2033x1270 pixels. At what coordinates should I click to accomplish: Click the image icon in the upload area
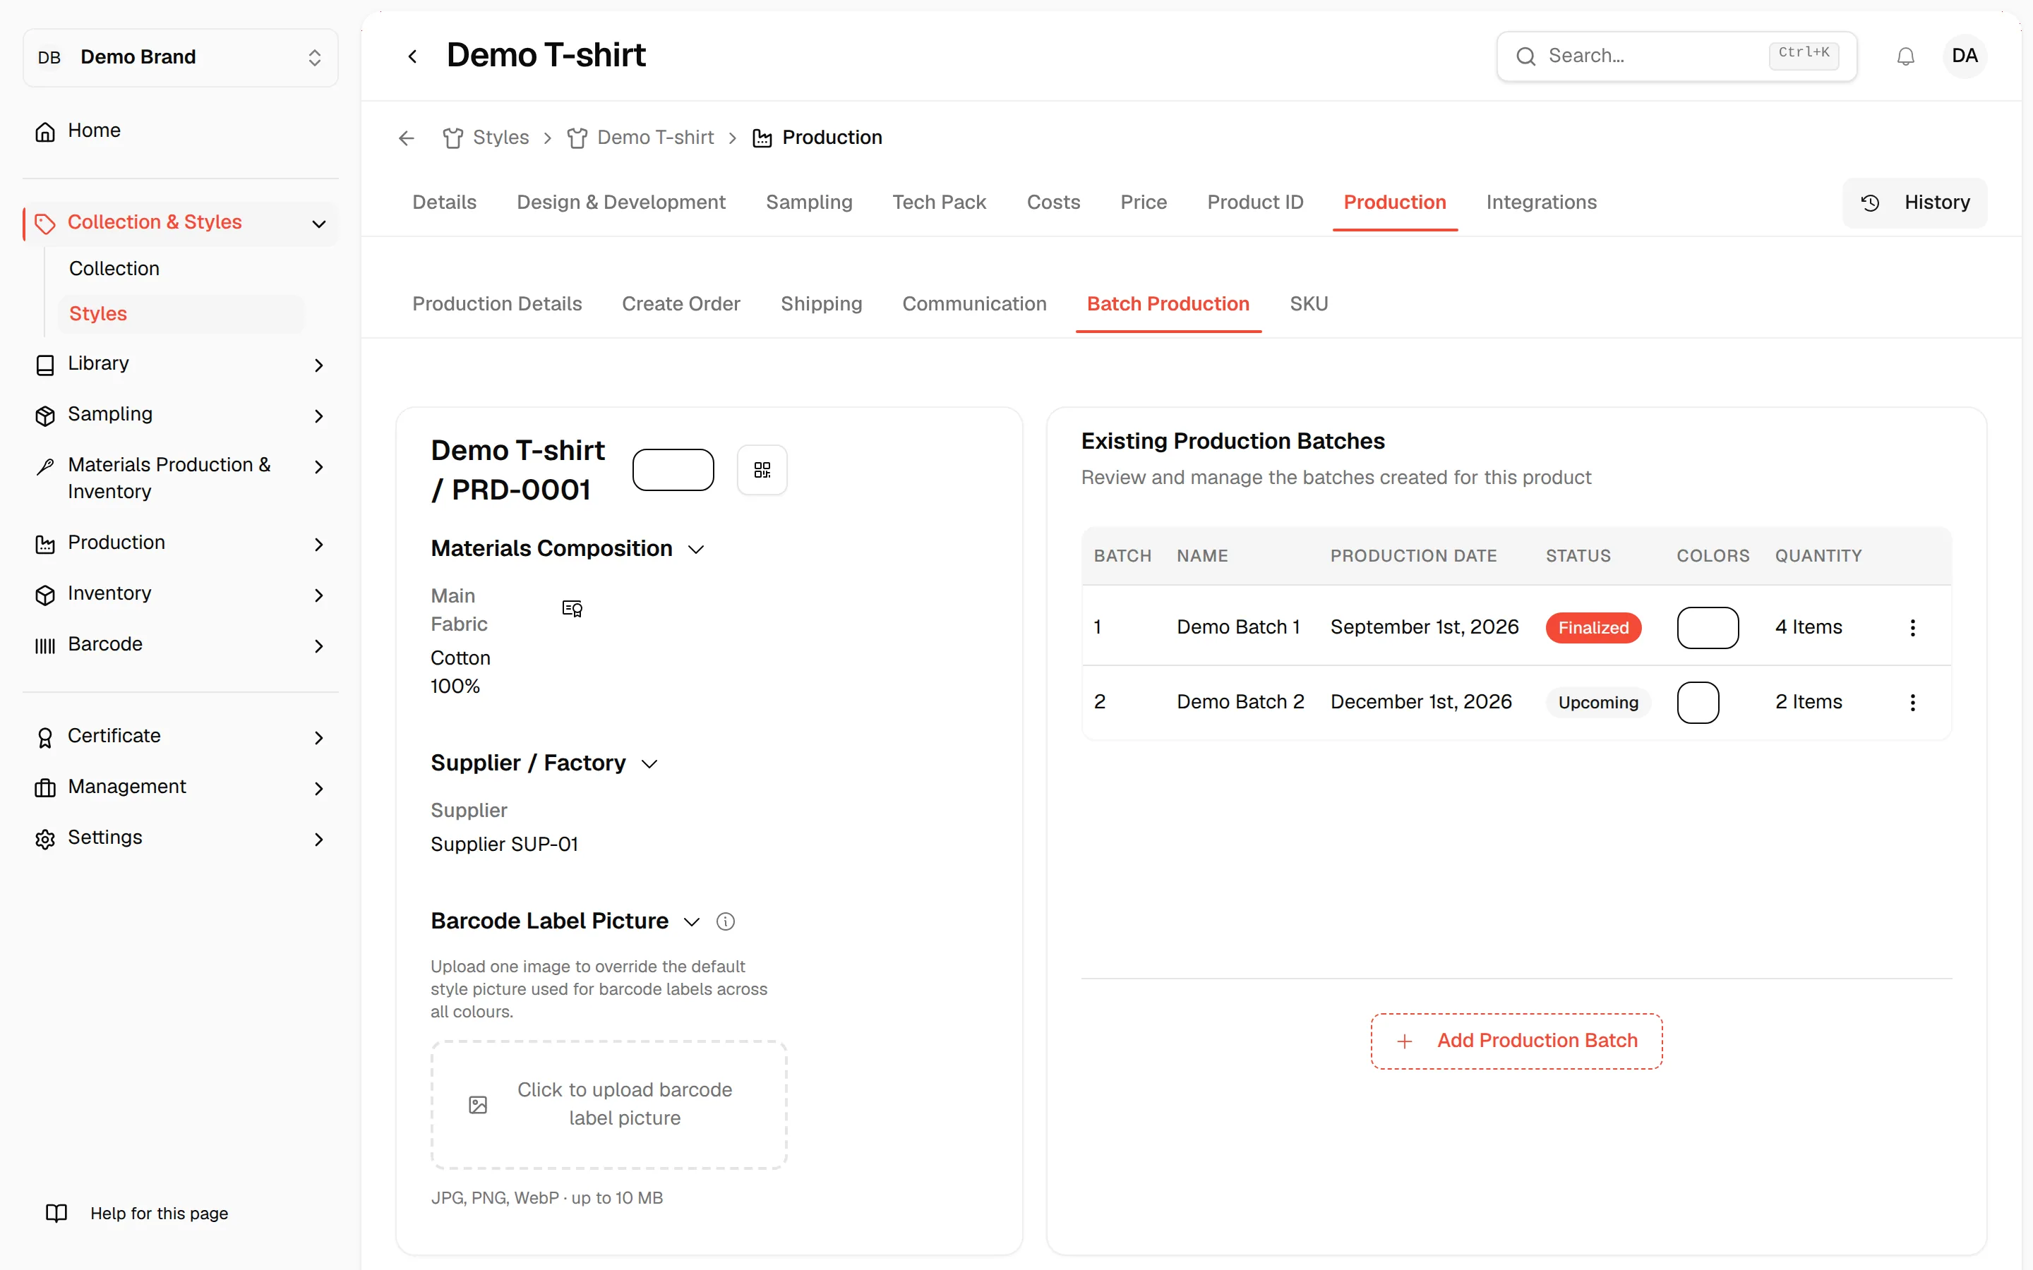pos(478,1104)
